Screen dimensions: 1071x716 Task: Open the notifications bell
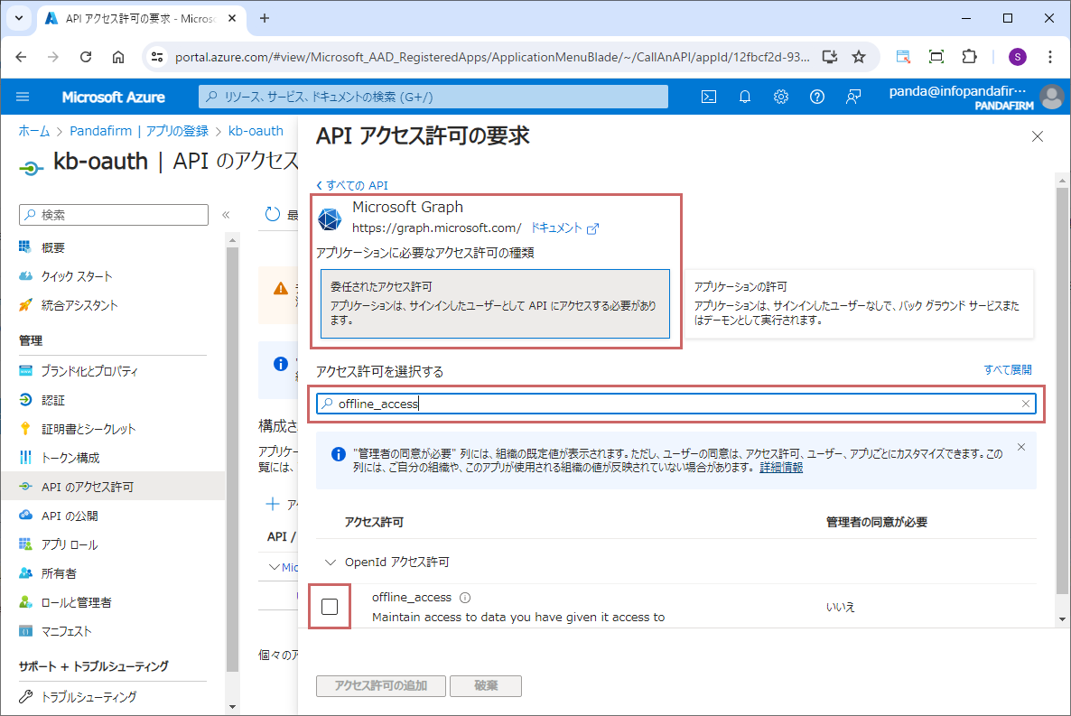(x=745, y=97)
